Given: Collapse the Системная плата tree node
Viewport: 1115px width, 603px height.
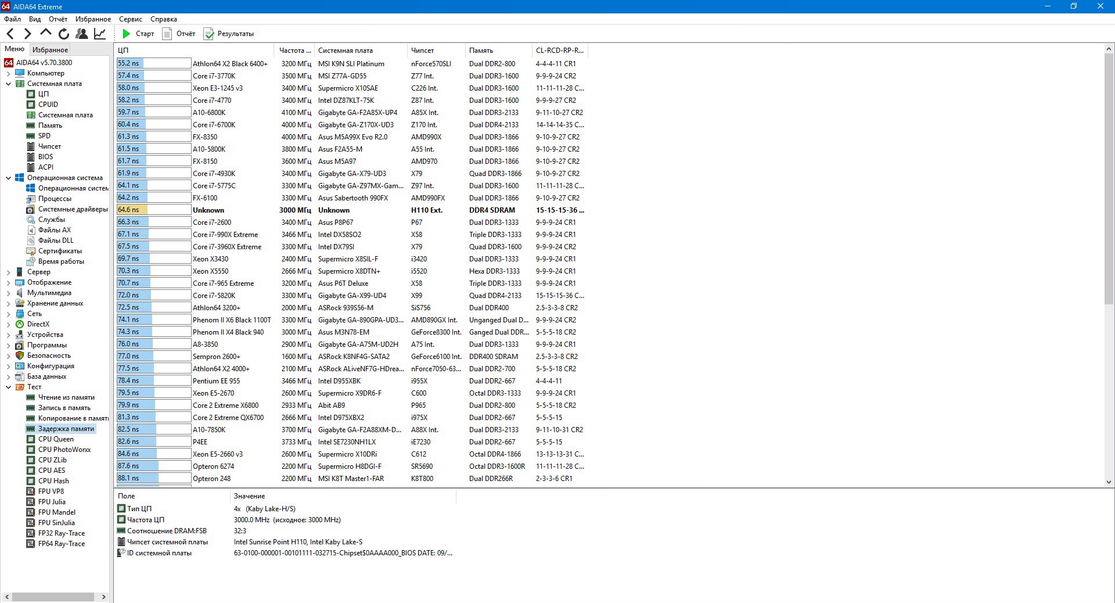Looking at the screenshot, I should pos(8,84).
